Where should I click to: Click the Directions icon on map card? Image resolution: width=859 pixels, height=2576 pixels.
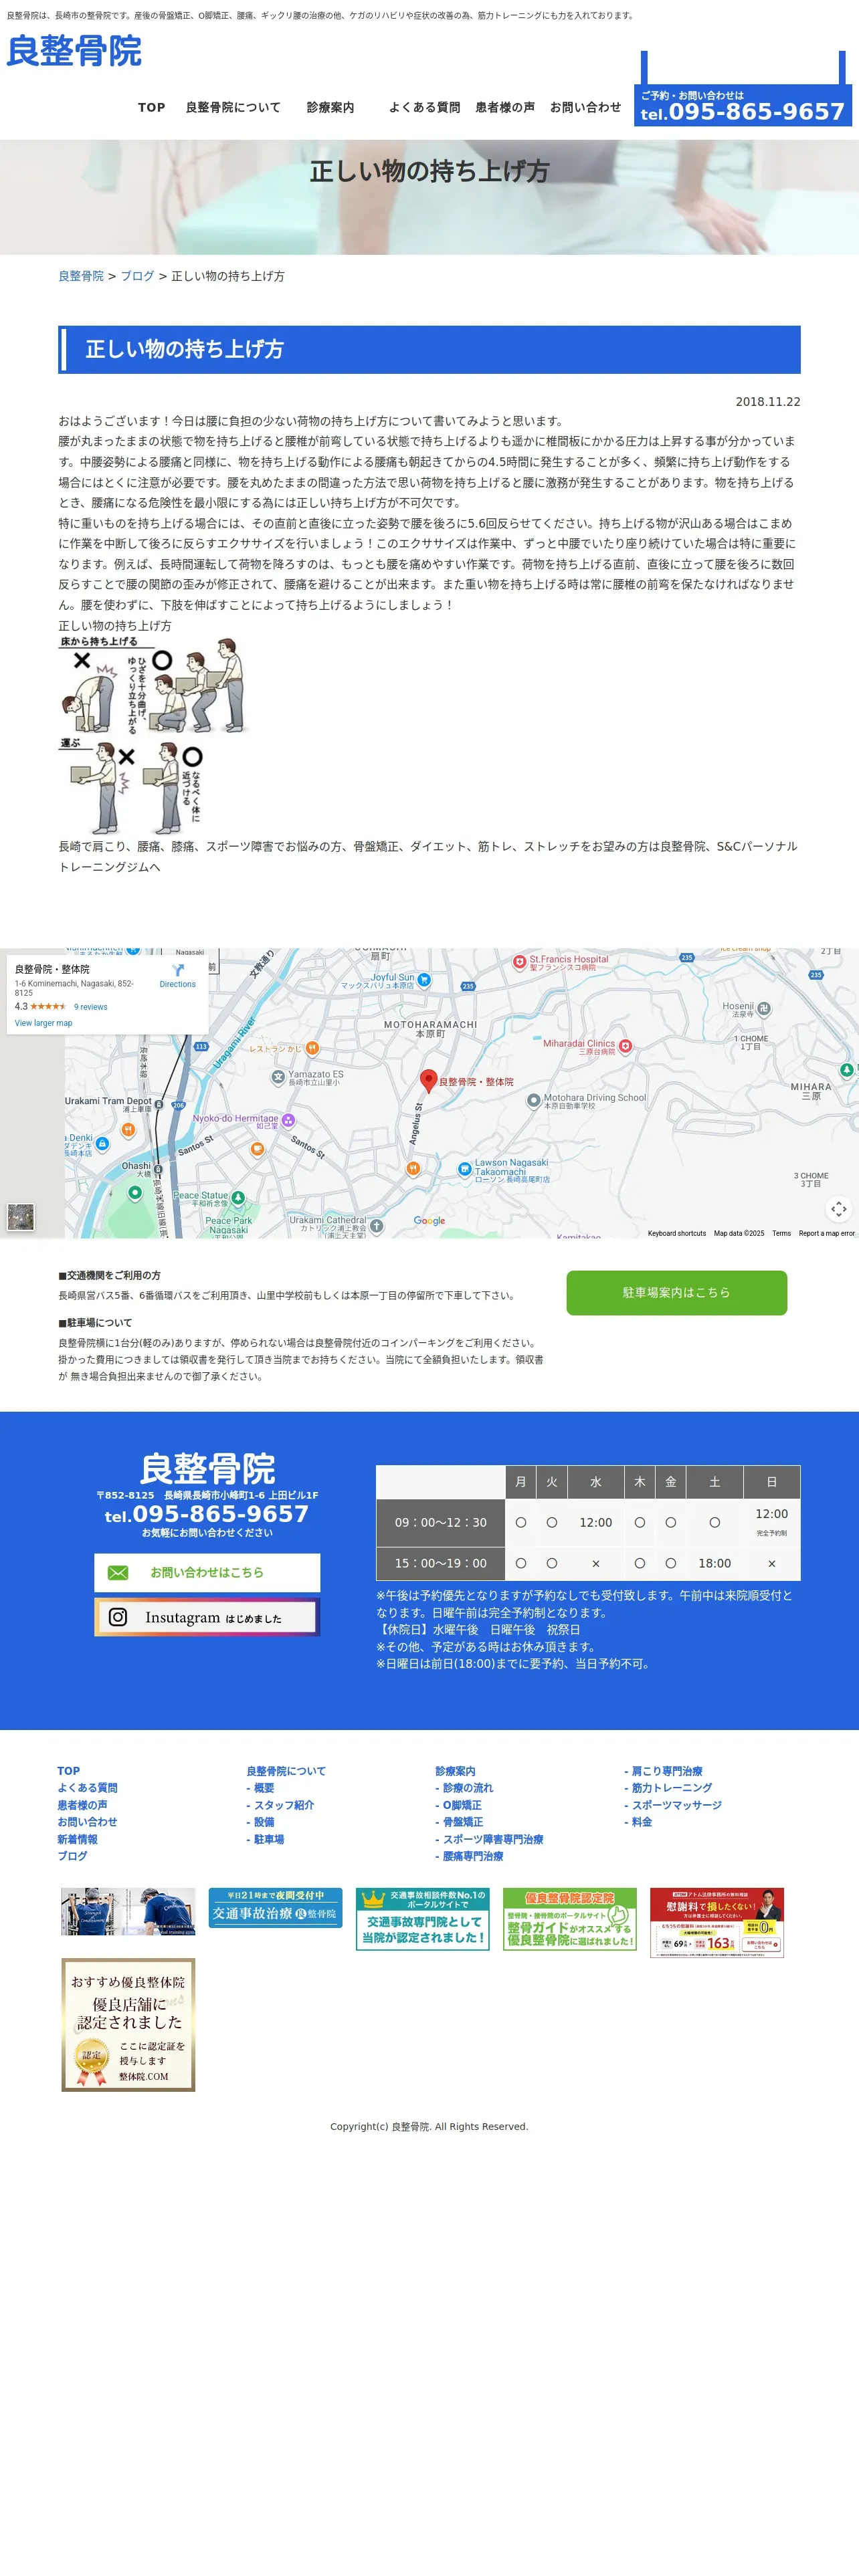(x=177, y=970)
